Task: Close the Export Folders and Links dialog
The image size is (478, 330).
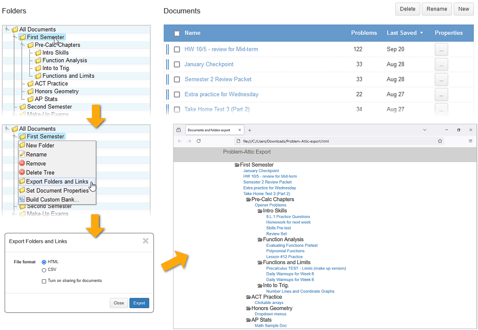Action: pyautogui.click(x=146, y=241)
